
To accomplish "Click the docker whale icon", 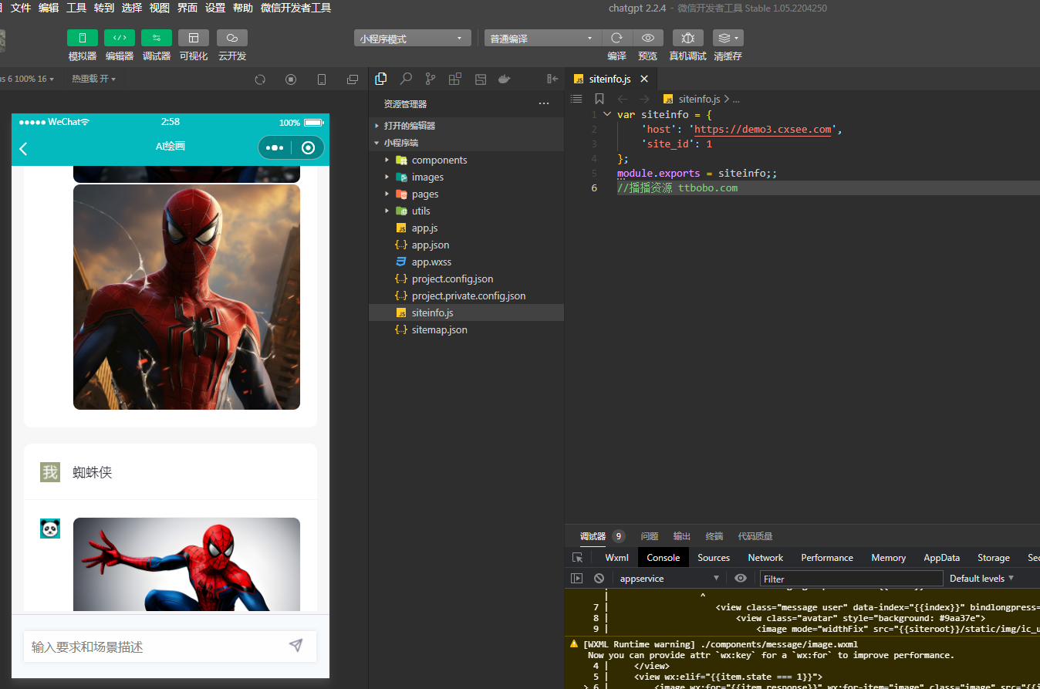I will point(505,79).
